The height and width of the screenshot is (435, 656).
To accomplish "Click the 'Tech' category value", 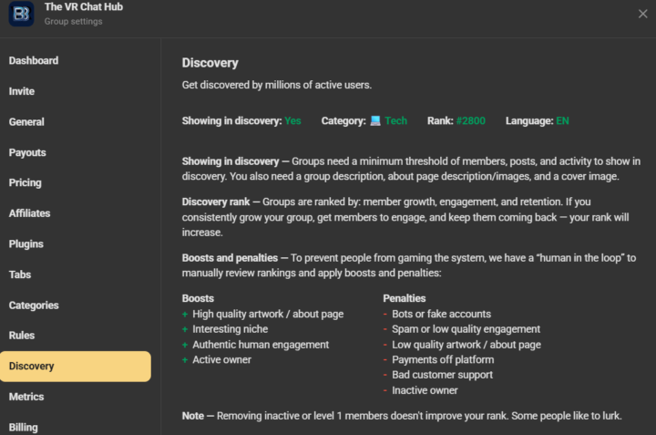I will point(395,121).
